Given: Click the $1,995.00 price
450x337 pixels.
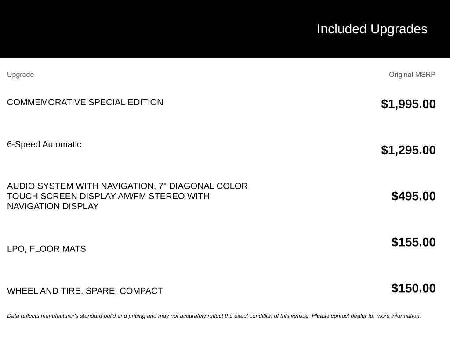Looking at the screenshot, I should [x=408, y=104].
